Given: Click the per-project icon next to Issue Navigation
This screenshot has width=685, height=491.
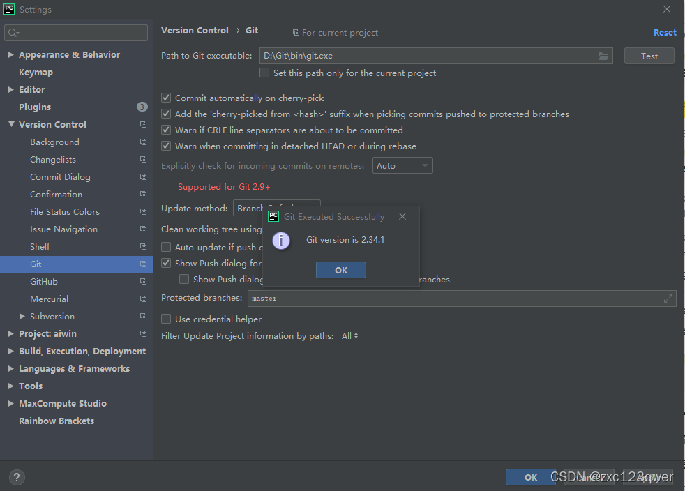Looking at the screenshot, I should 143,229.
